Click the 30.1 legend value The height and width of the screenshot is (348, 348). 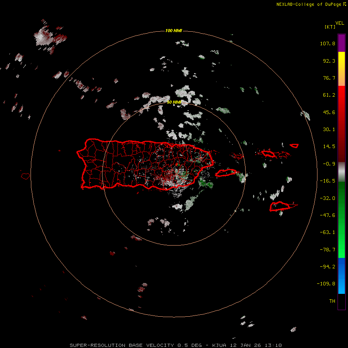coord(329,130)
